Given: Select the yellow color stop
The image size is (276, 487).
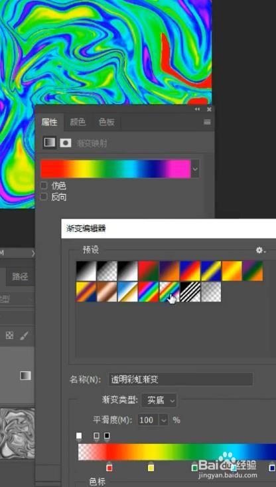Looking at the screenshot, I should coord(151,467).
